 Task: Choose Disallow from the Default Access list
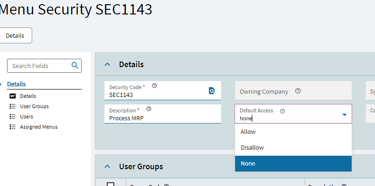click(293, 147)
